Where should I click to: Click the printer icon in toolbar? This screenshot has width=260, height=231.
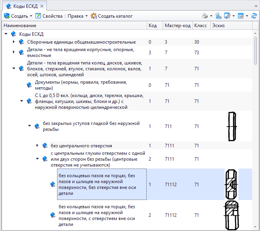205,16
